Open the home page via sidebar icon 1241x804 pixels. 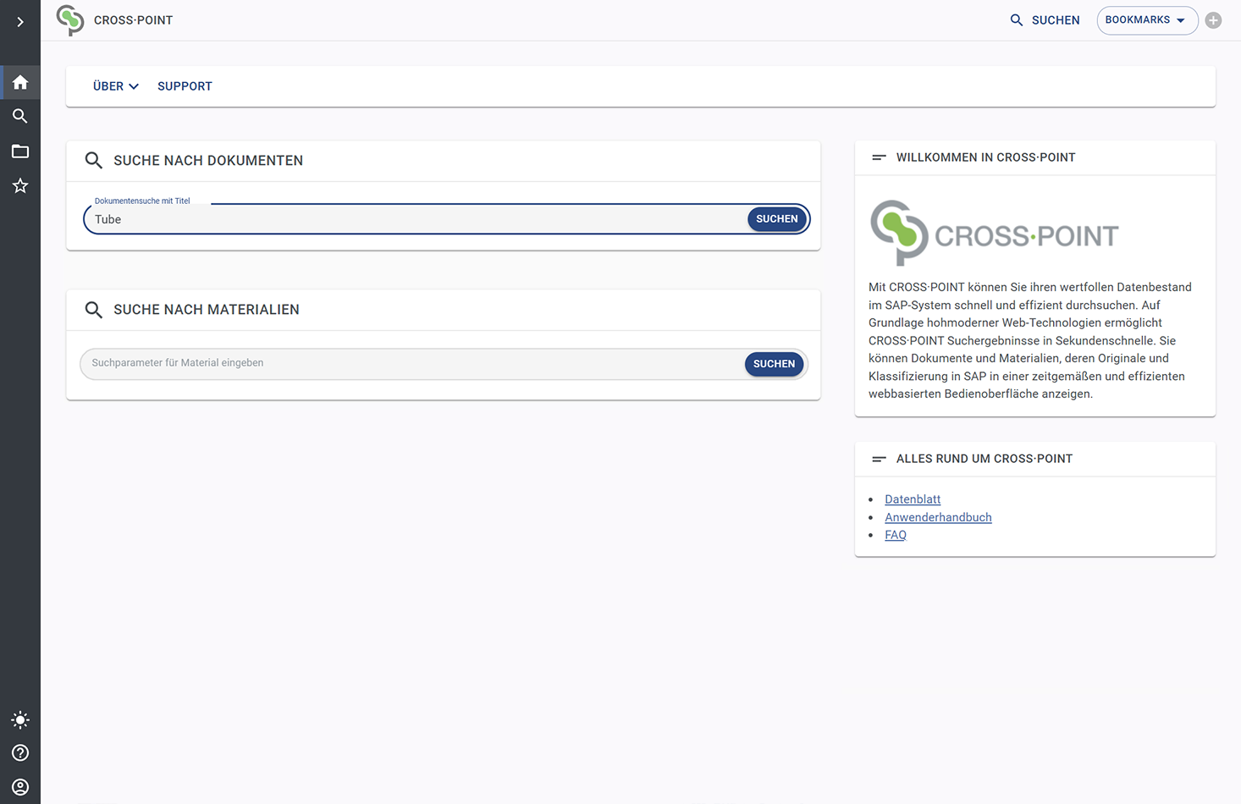tap(19, 82)
